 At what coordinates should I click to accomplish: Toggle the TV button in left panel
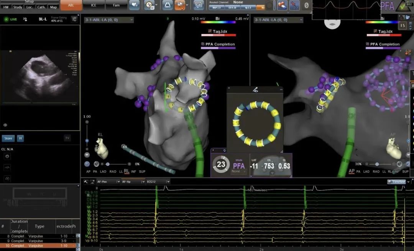point(67,138)
